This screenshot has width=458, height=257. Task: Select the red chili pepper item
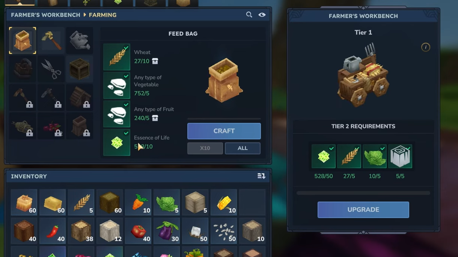[53, 231]
